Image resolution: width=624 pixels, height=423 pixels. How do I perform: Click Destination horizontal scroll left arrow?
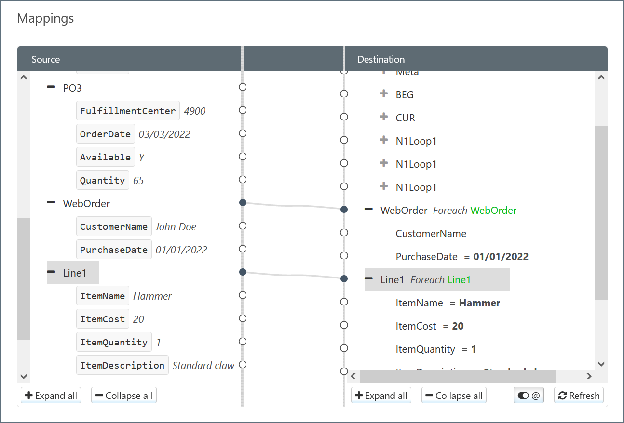pos(353,376)
